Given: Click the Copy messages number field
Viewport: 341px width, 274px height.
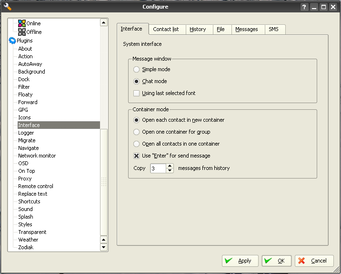Looking at the screenshot, I should [x=158, y=169].
